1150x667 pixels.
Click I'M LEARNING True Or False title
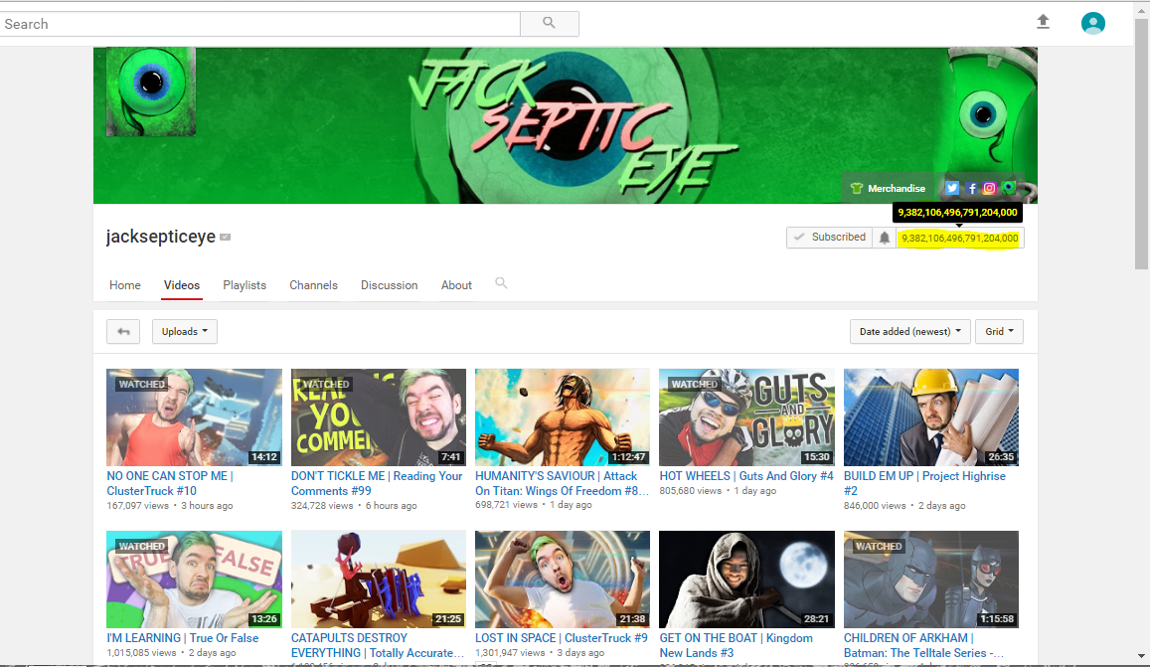(x=183, y=638)
